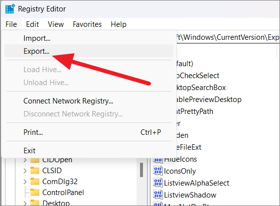
Task: Click the HideIcons DWORD icon
Action: 158,160
